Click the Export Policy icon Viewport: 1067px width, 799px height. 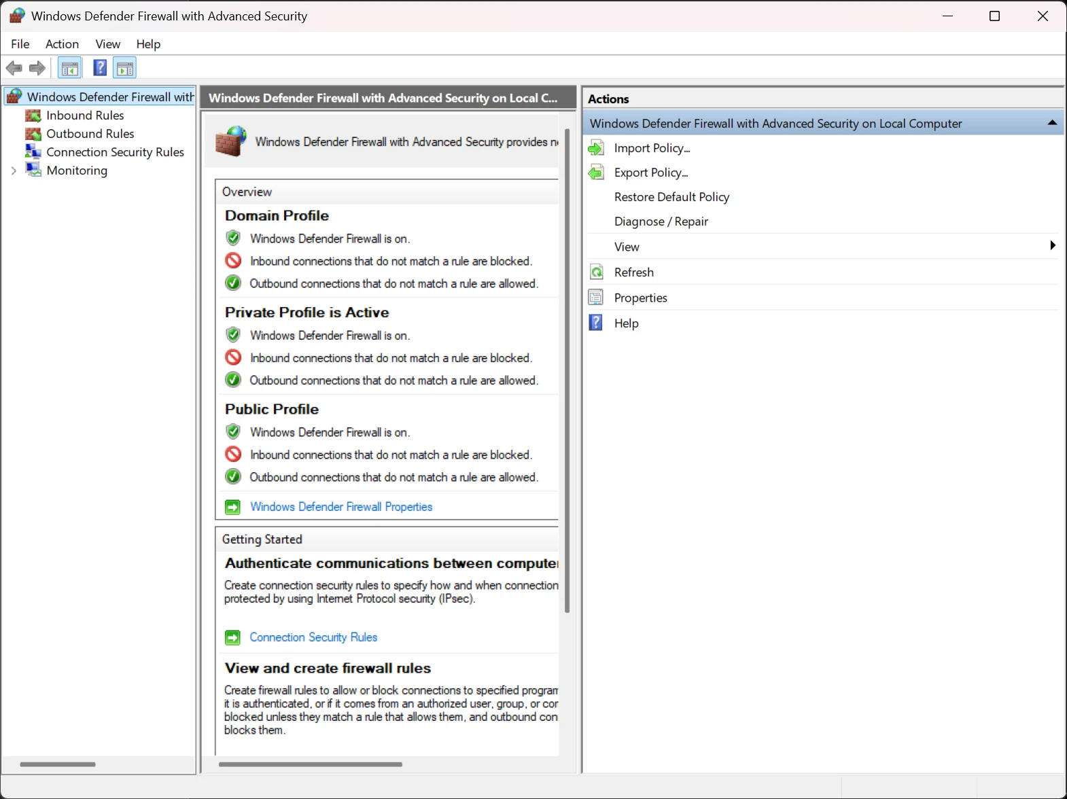596,173
